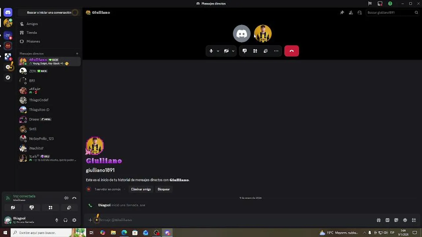The width and height of the screenshot is (422, 237).
Task: Show hidden system tray icons arrow
Action: point(364,233)
